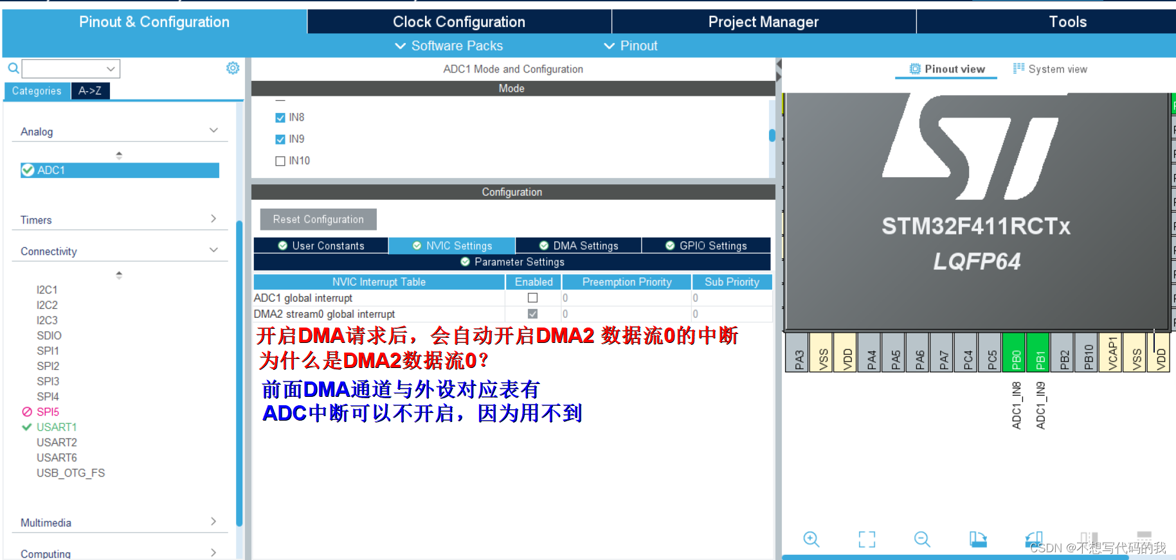The image size is (1176, 560).
Task: Select USART6 peripheral
Action: tap(57, 458)
